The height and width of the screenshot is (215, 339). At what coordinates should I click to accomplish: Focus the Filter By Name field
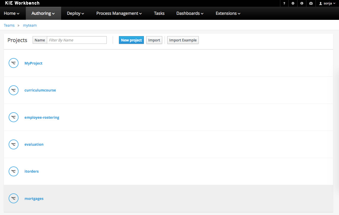click(x=77, y=40)
